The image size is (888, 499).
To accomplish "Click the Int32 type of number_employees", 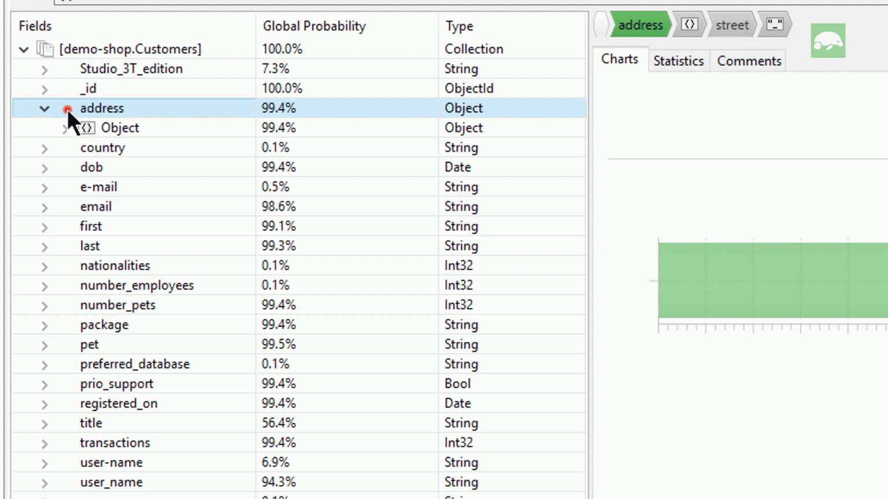I will (458, 285).
